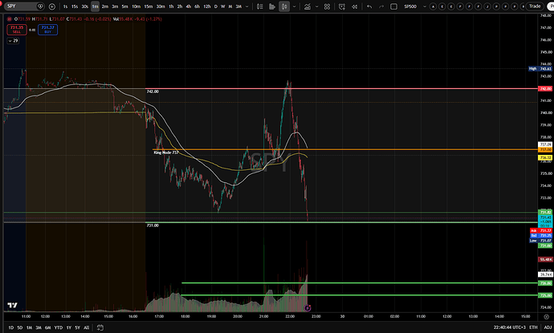Show the All date range
The height and width of the screenshot is (333, 554).
86,327
